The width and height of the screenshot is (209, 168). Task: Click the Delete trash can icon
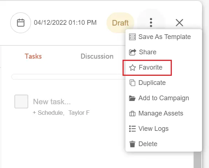pos(132,144)
